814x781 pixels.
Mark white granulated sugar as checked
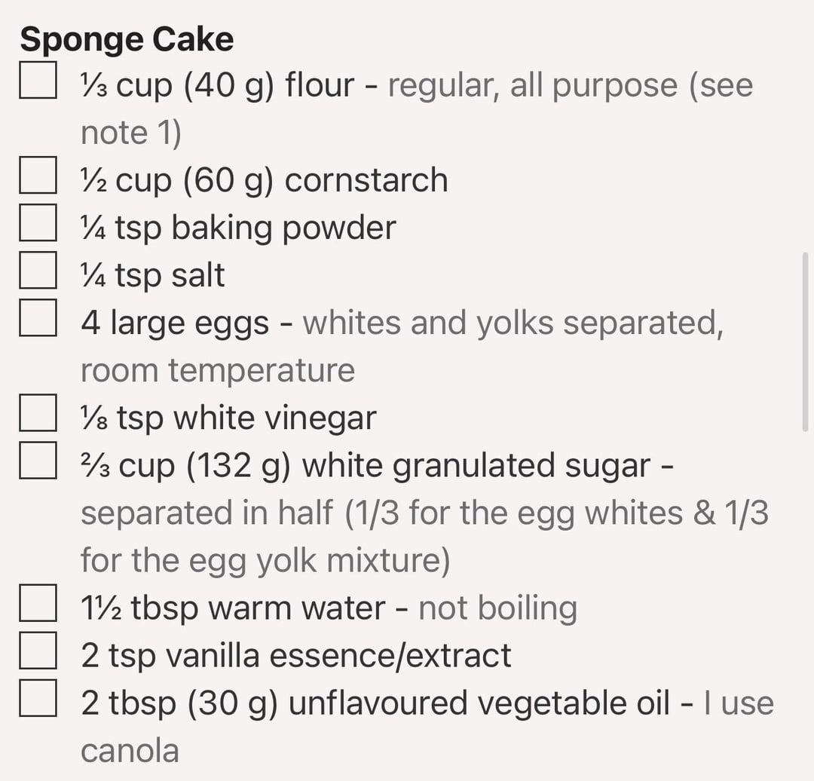point(38,460)
